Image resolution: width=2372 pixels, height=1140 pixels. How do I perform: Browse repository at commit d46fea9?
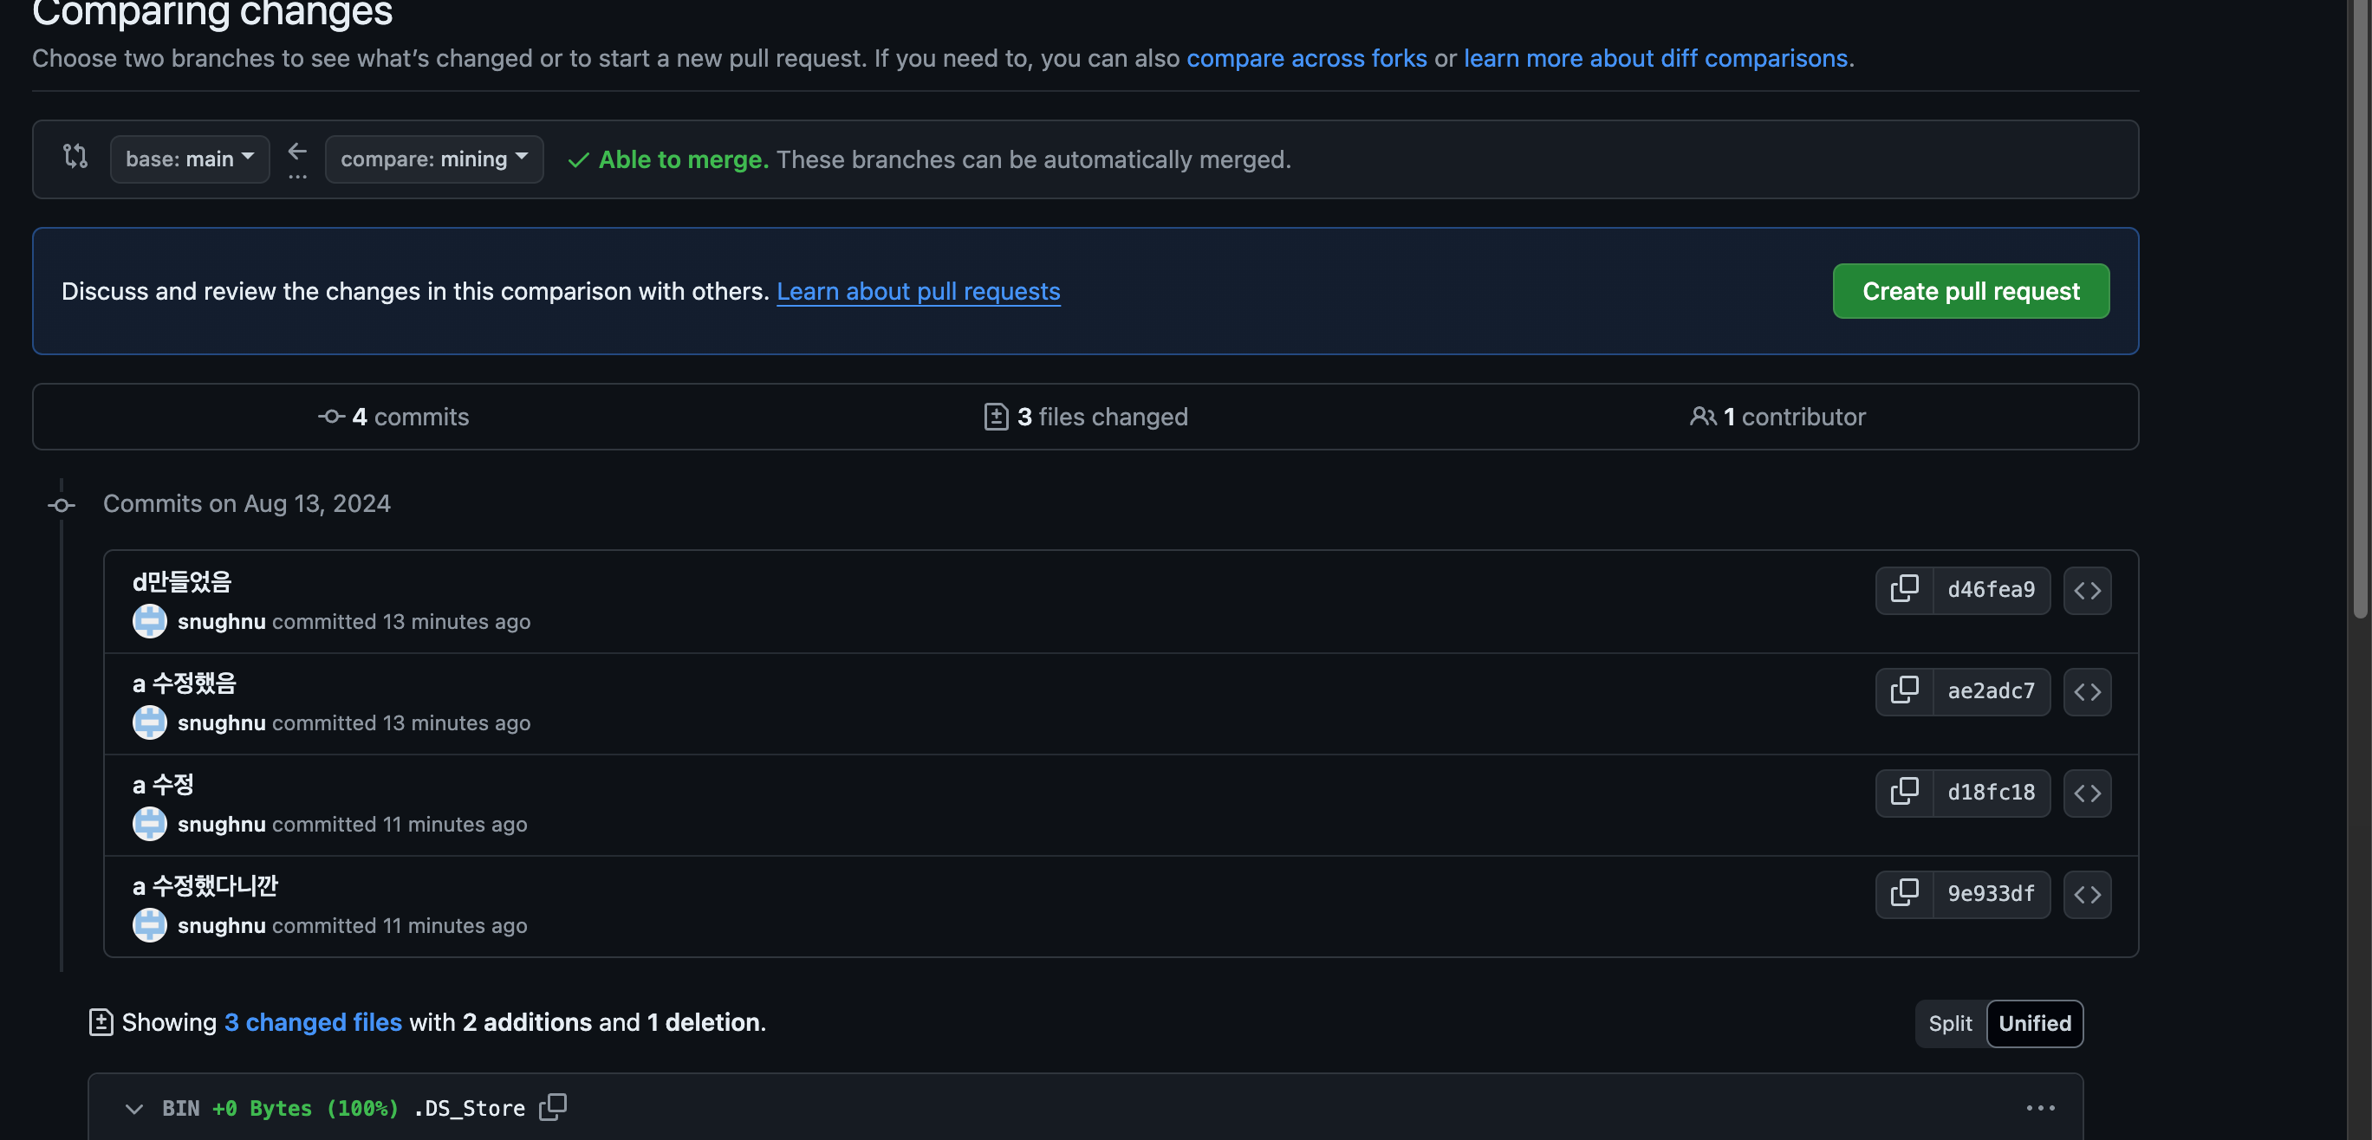[2087, 590]
